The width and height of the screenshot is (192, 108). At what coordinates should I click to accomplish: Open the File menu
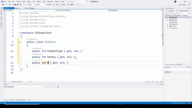5,1
